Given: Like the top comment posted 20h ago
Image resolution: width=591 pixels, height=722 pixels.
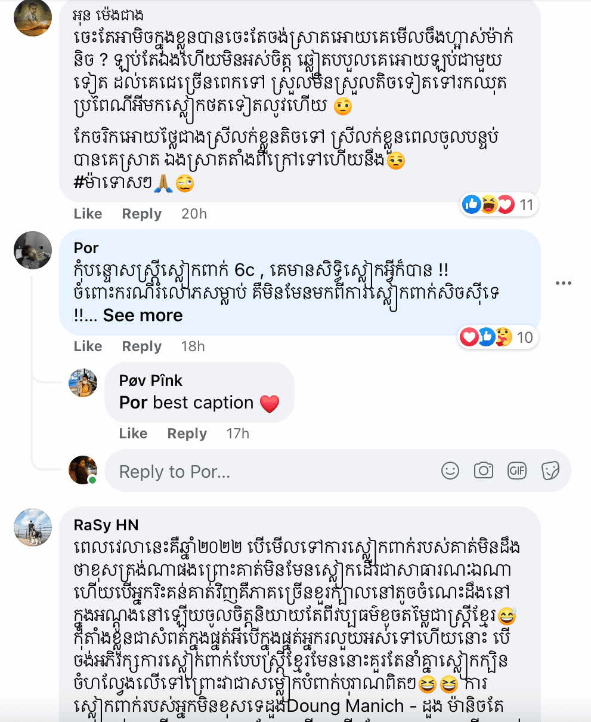Looking at the screenshot, I should pyautogui.click(x=88, y=214).
